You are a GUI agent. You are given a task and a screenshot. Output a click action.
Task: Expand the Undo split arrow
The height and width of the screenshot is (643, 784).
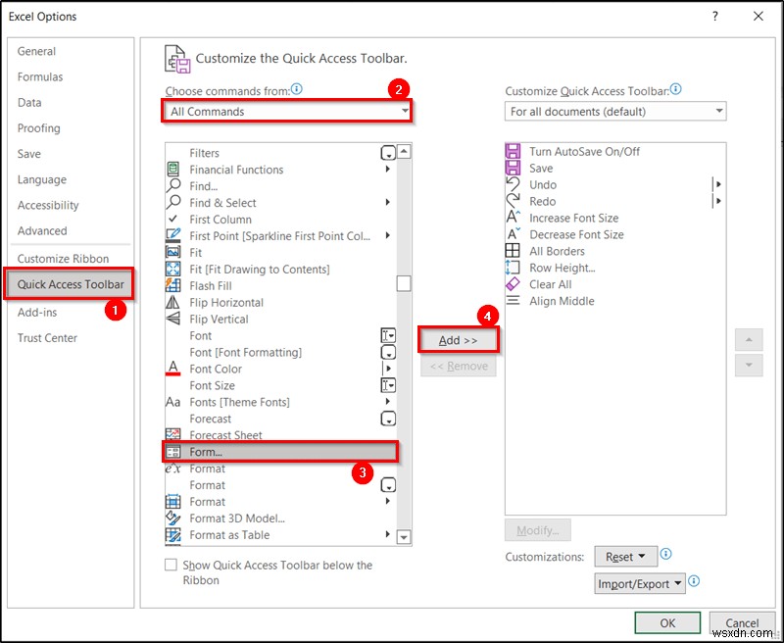click(718, 184)
